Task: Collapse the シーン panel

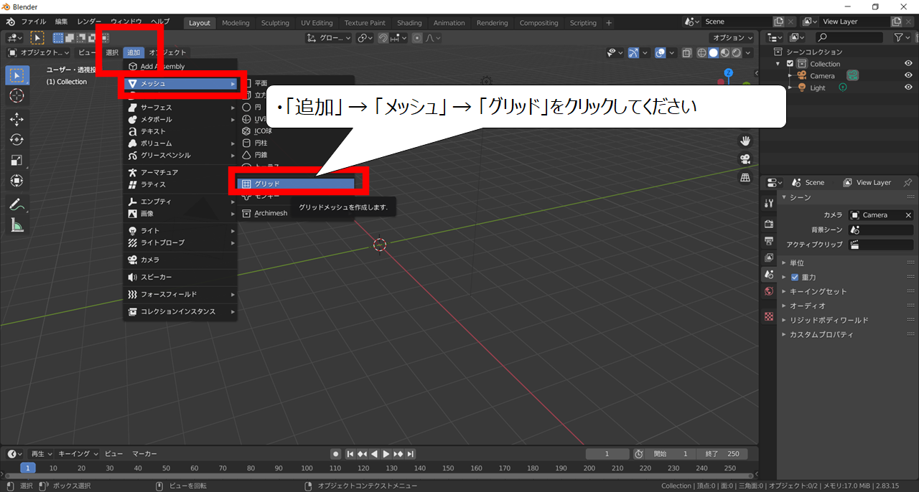Action: coord(800,197)
